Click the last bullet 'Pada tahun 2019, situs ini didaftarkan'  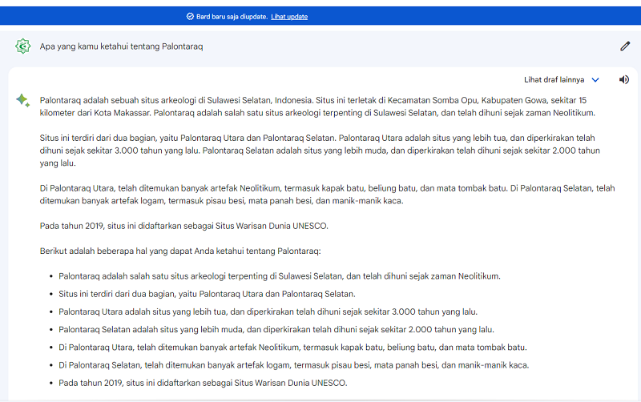(203, 383)
